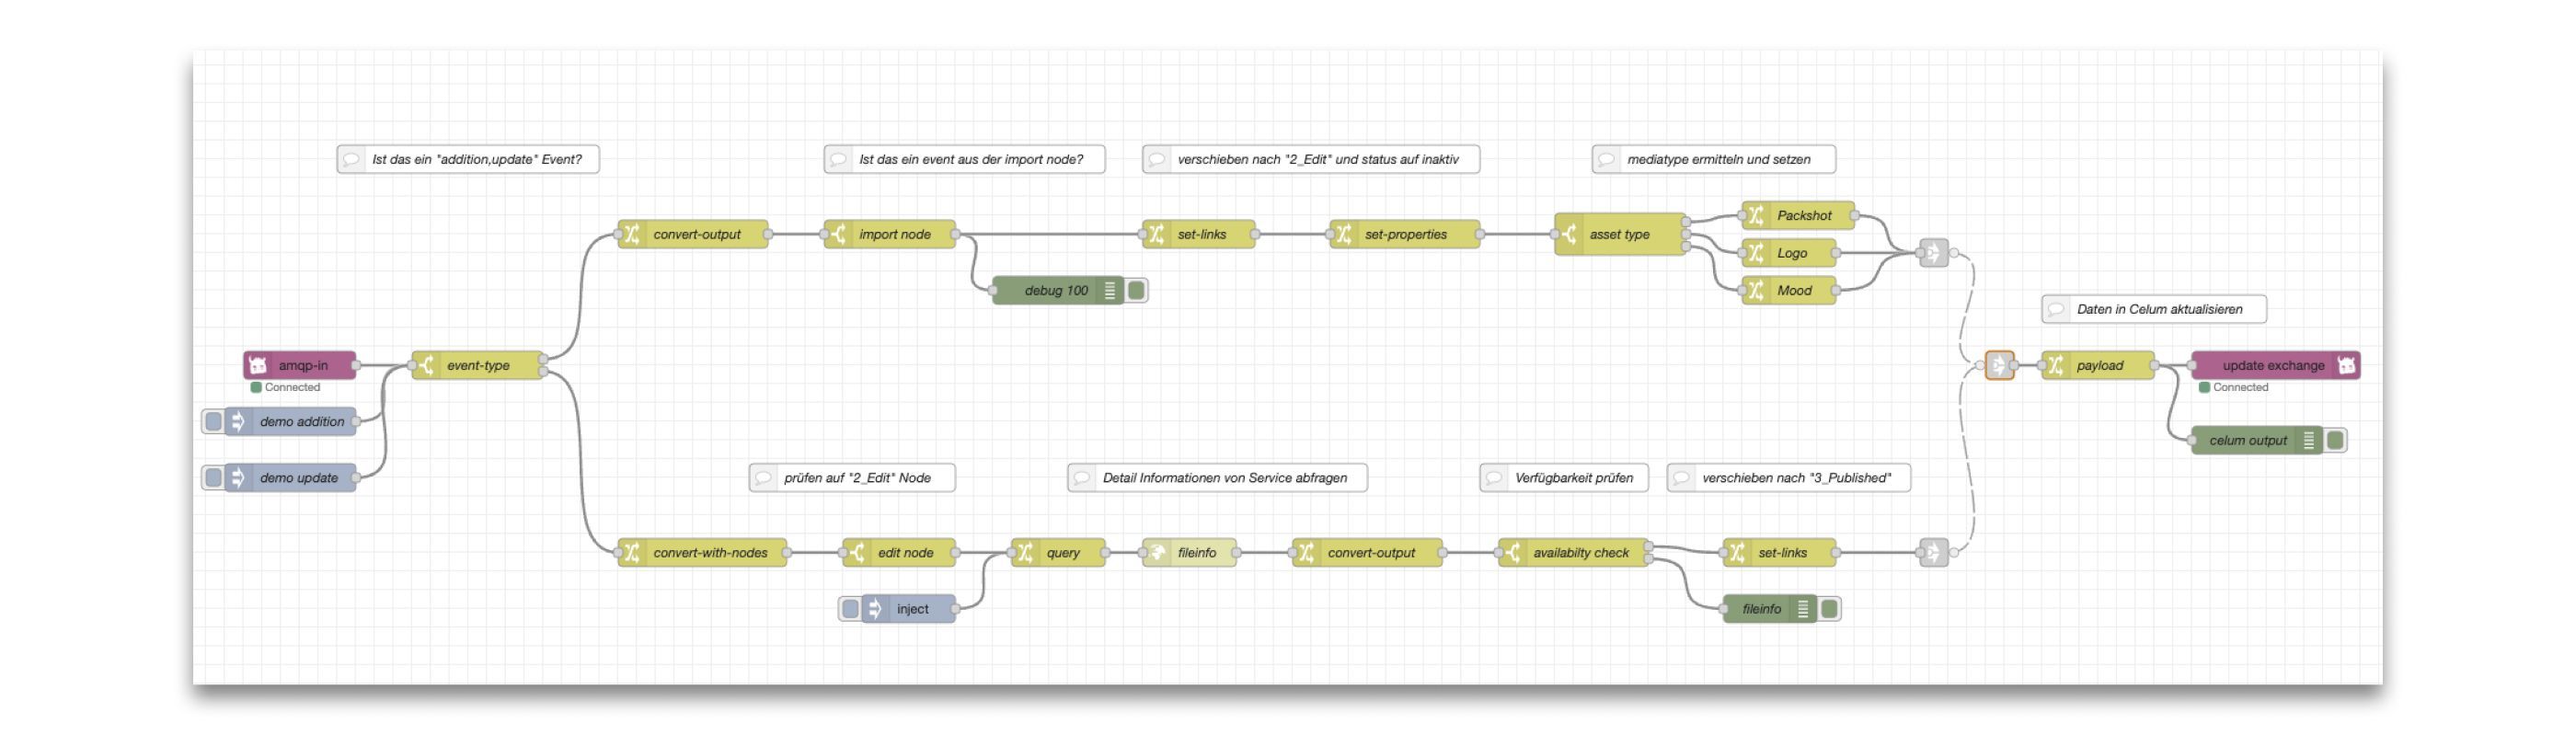Toggle the green fileinfo debug node button
The width and height of the screenshot is (2576, 735).
tap(1829, 608)
